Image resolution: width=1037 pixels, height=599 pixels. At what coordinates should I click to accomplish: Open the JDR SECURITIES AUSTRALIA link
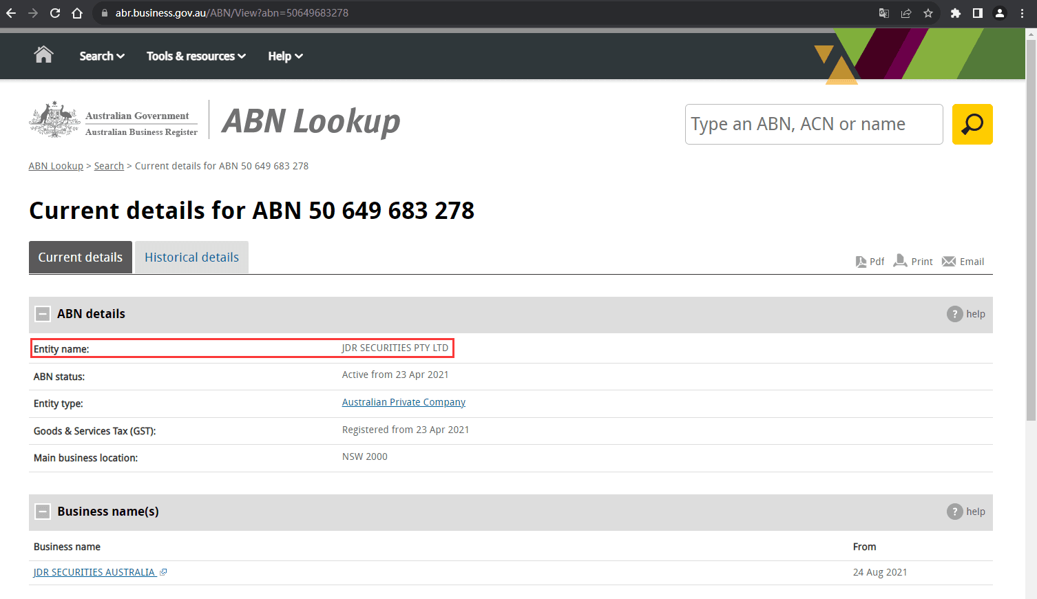tap(95, 572)
